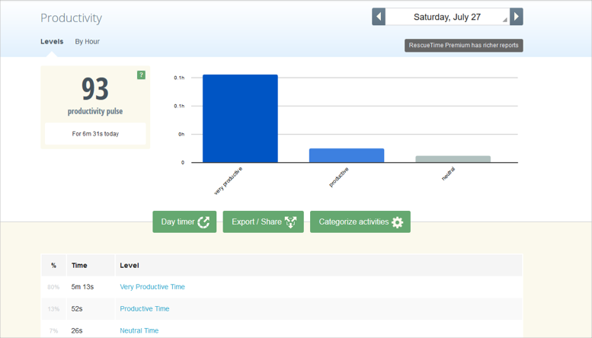592x338 pixels.
Task: Open the Saturday, July 27 date picker
Action: tap(447, 17)
